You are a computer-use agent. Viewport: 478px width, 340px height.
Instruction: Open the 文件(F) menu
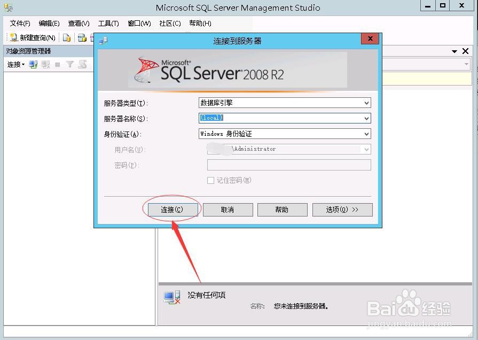[20, 23]
